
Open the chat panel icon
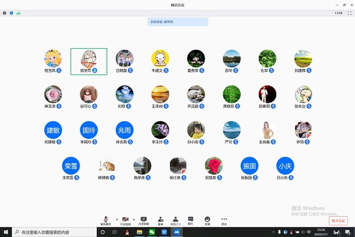(x=191, y=221)
